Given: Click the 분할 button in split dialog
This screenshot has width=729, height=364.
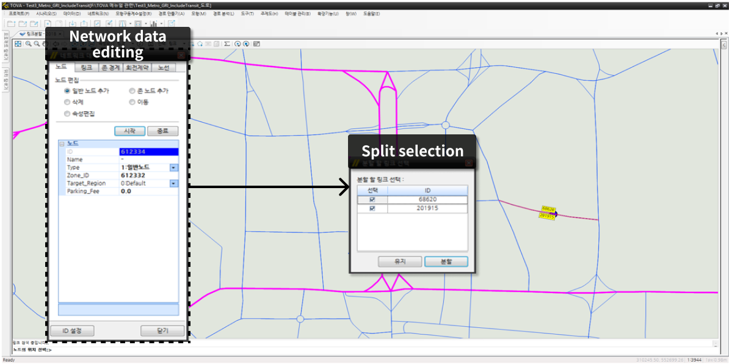Looking at the screenshot, I should coord(446,261).
